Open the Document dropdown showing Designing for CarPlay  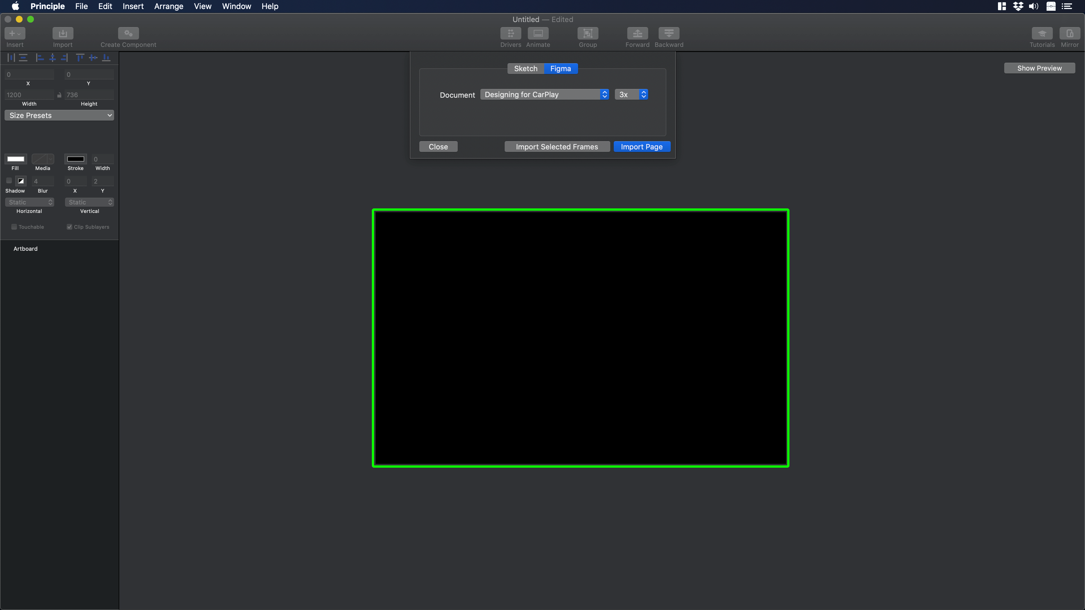(x=544, y=95)
